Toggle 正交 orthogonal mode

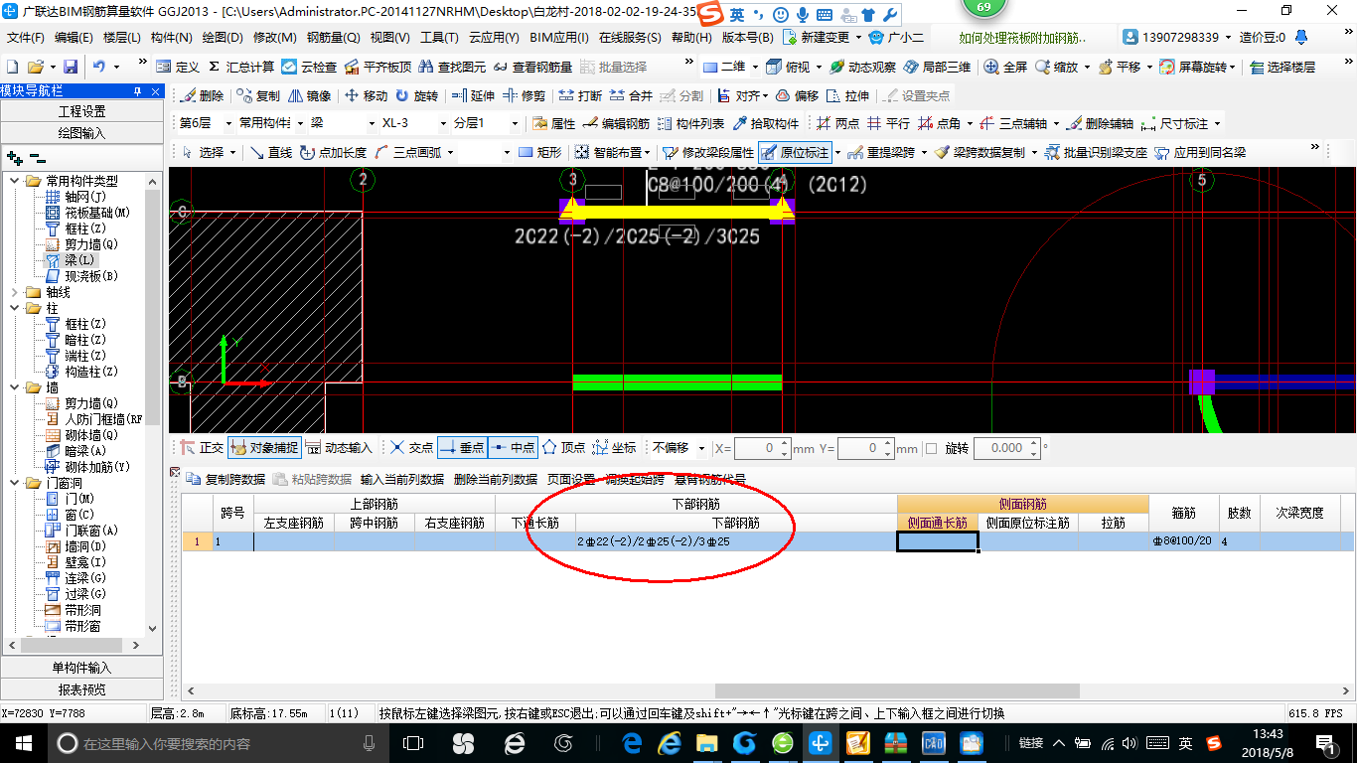[x=202, y=448]
